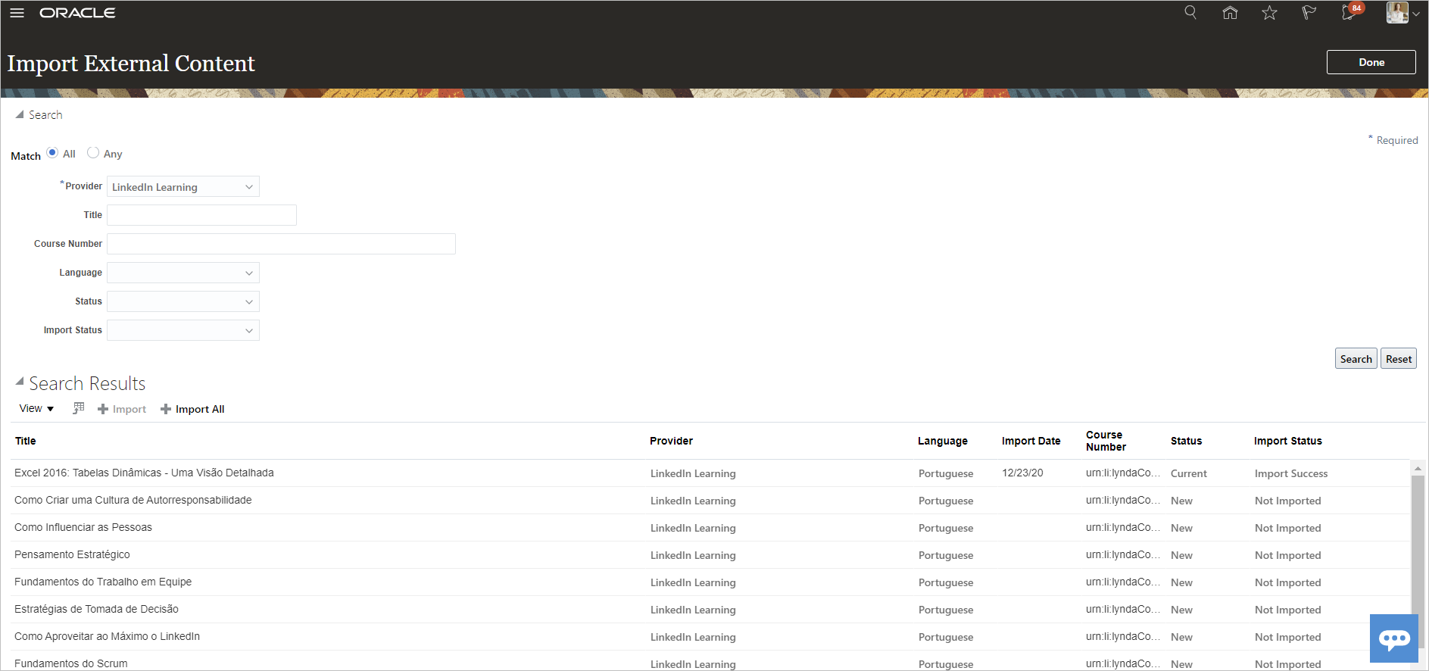Click the Reset button
Viewport: 1429px width, 671px height.
(x=1398, y=359)
